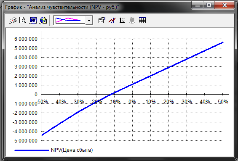Open the axes settings icon
The height and width of the screenshot is (161, 238).
tap(122, 20)
